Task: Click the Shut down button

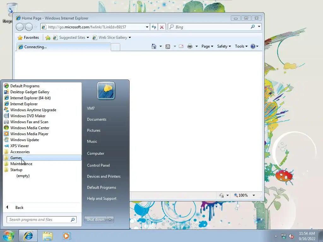Action: click(x=95, y=220)
